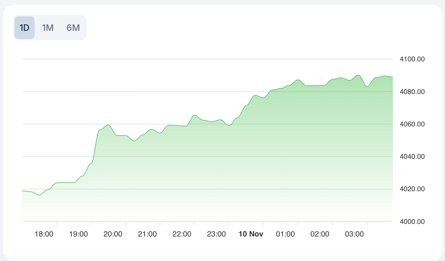The width and height of the screenshot is (445, 261).
Task: Select the 01:00 time axis label
Action: (x=285, y=234)
